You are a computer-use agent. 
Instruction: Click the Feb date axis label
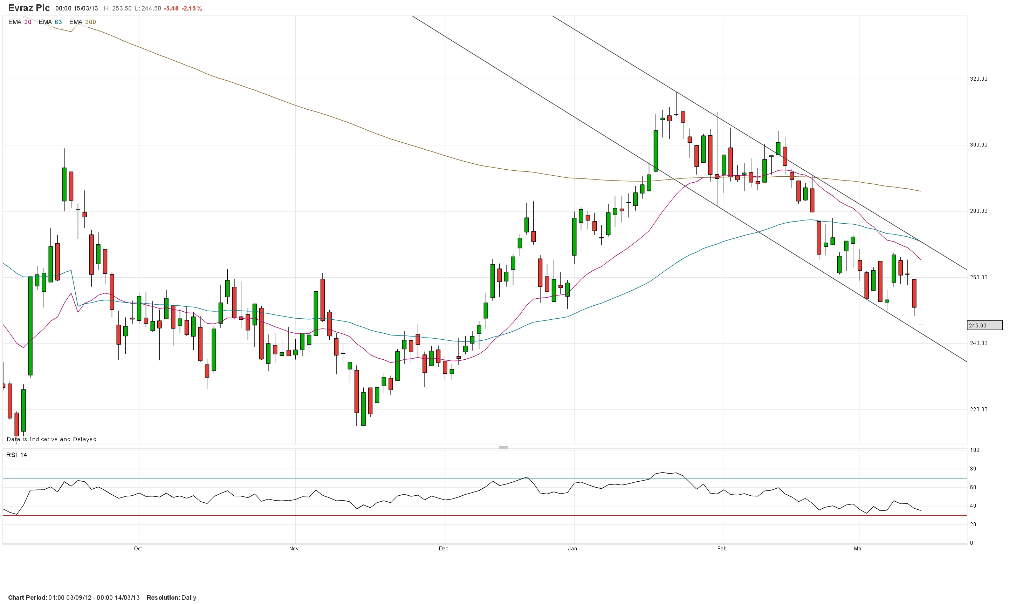click(x=721, y=549)
